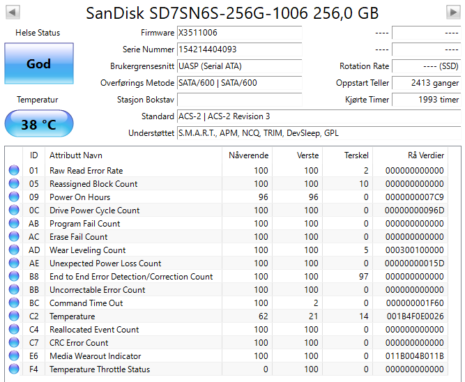Image resolution: width=465 pixels, height=382 pixels.
Task: Click status orb for Wear Leveling Count
Action: pyautogui.click(x=14, y=250)
